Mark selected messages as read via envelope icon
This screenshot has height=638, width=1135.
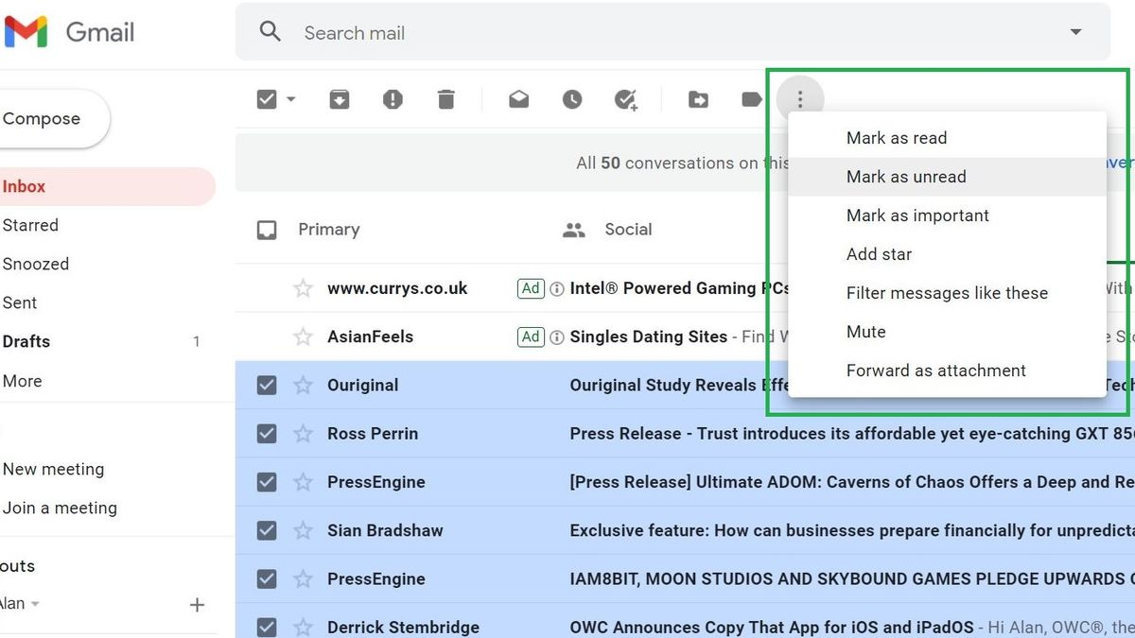518,98
